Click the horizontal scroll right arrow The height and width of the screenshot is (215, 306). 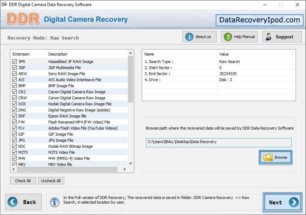(x=125, y=169)
